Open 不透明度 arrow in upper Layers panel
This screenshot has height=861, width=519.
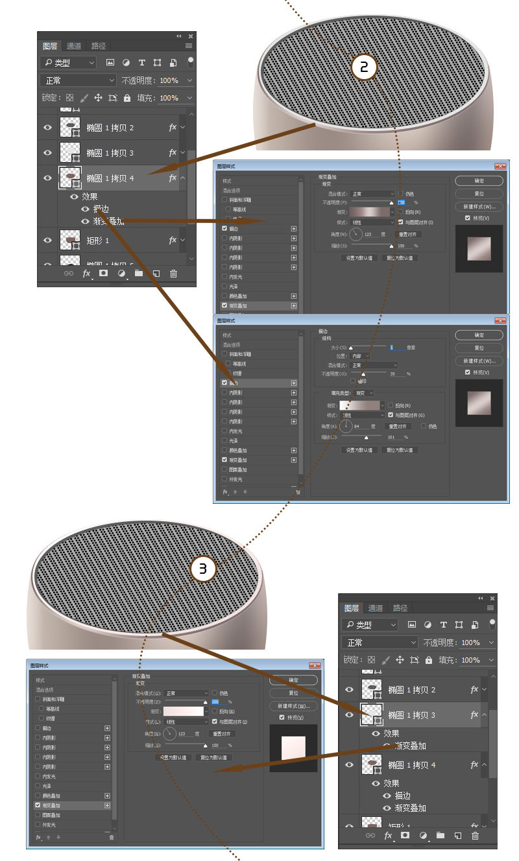189,80
